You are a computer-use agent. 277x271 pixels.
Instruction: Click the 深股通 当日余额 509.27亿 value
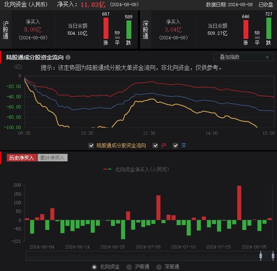pyautogui.click(x=217, y=33)
